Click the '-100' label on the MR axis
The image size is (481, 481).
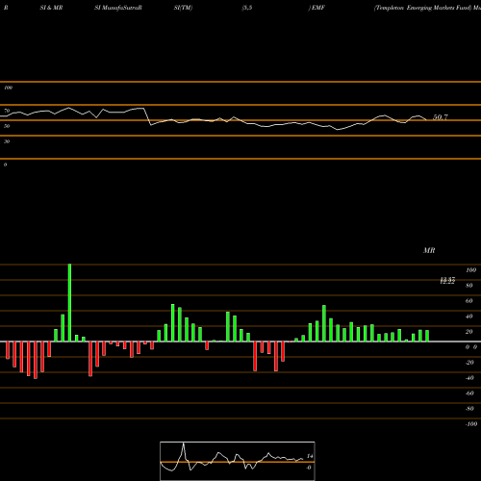(471, 424)
